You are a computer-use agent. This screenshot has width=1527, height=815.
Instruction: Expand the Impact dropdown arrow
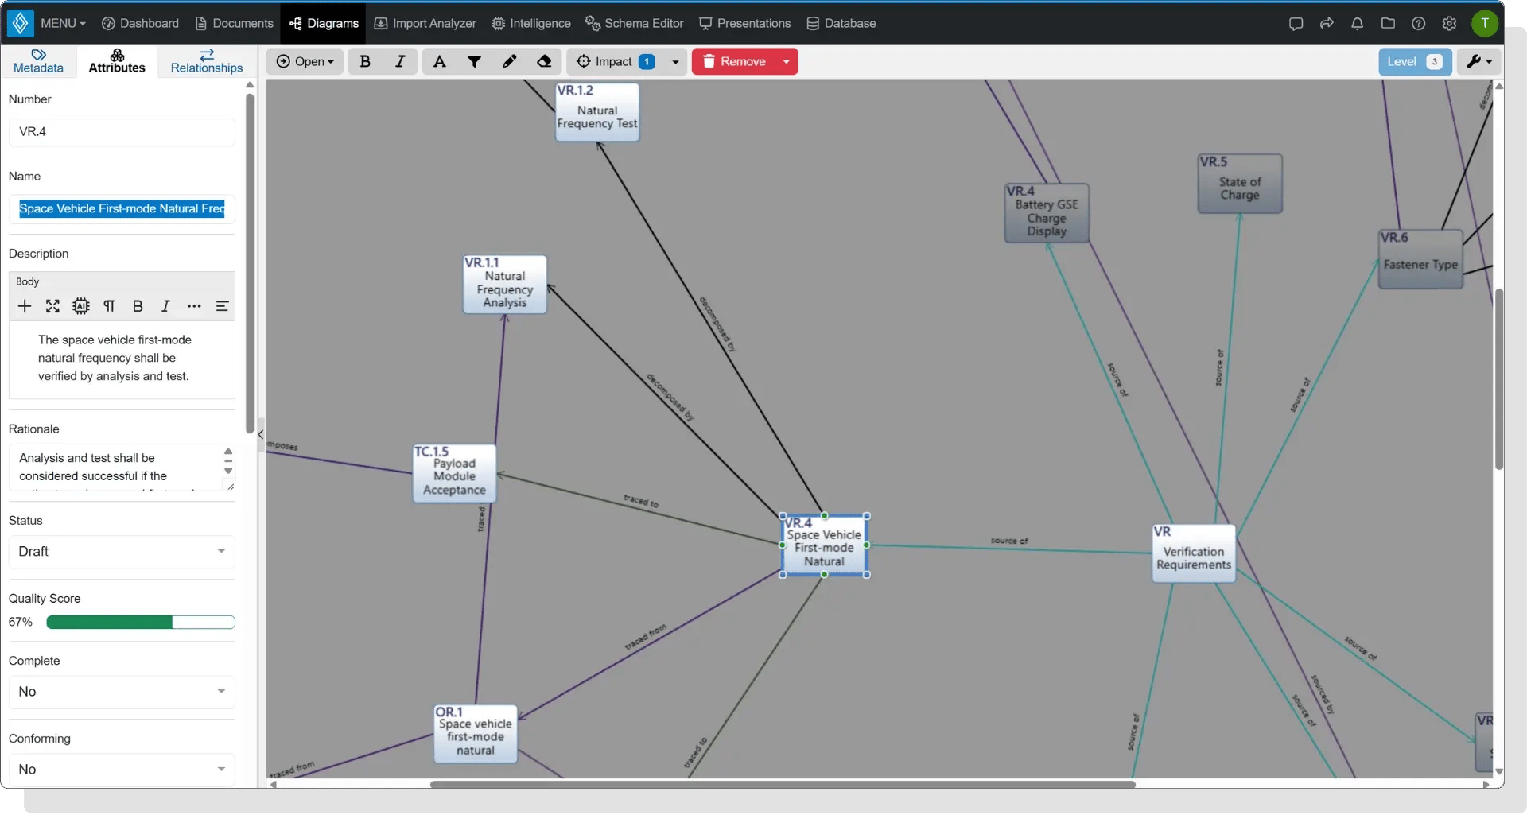(675, 61)
